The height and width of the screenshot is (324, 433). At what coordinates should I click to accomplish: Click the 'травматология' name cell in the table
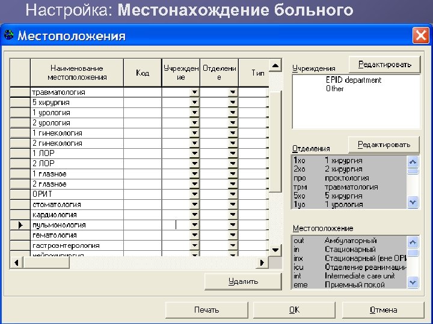click(77, 92)
